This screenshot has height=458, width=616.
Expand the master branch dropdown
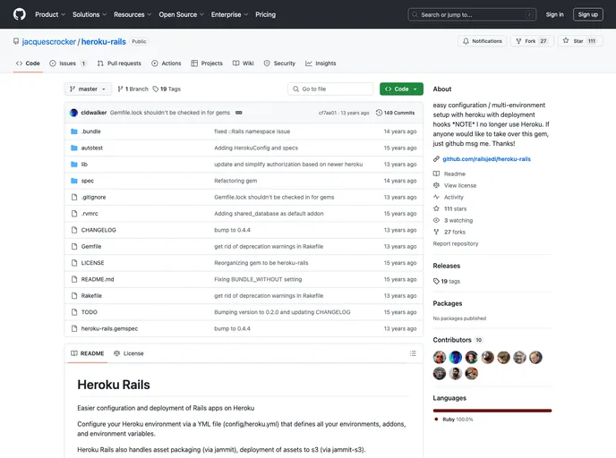pyautogui.click(x=88, y=89)
